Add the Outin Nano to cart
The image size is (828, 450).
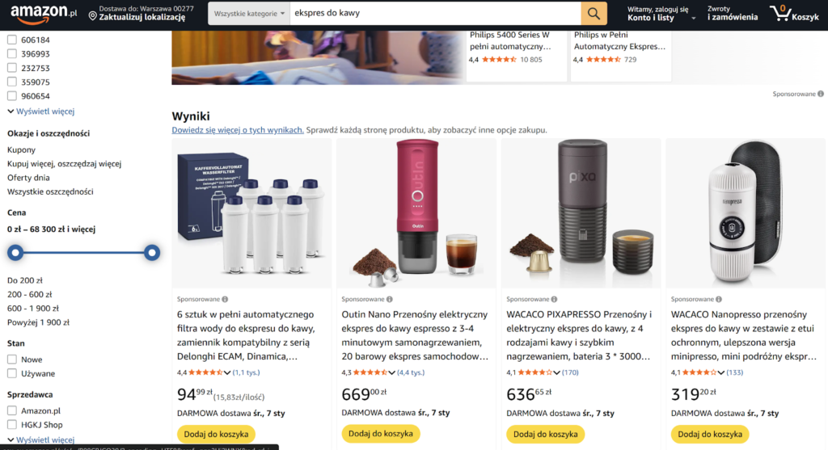381,434
